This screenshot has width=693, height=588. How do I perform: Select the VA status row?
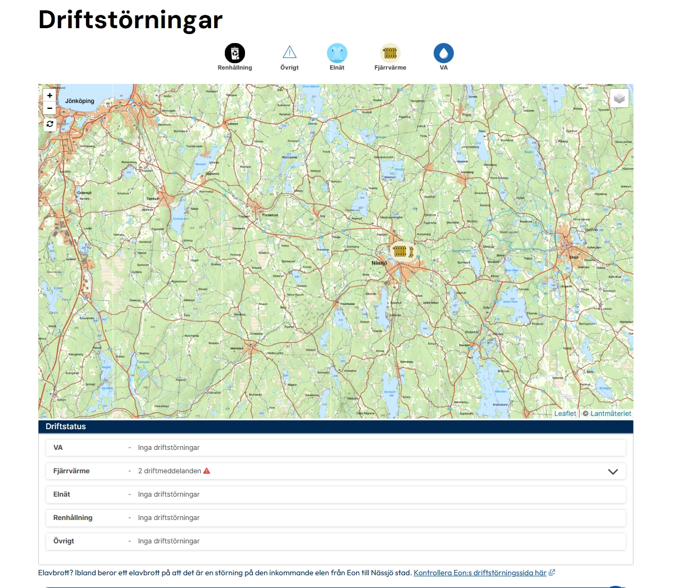[x=336, y=448]
